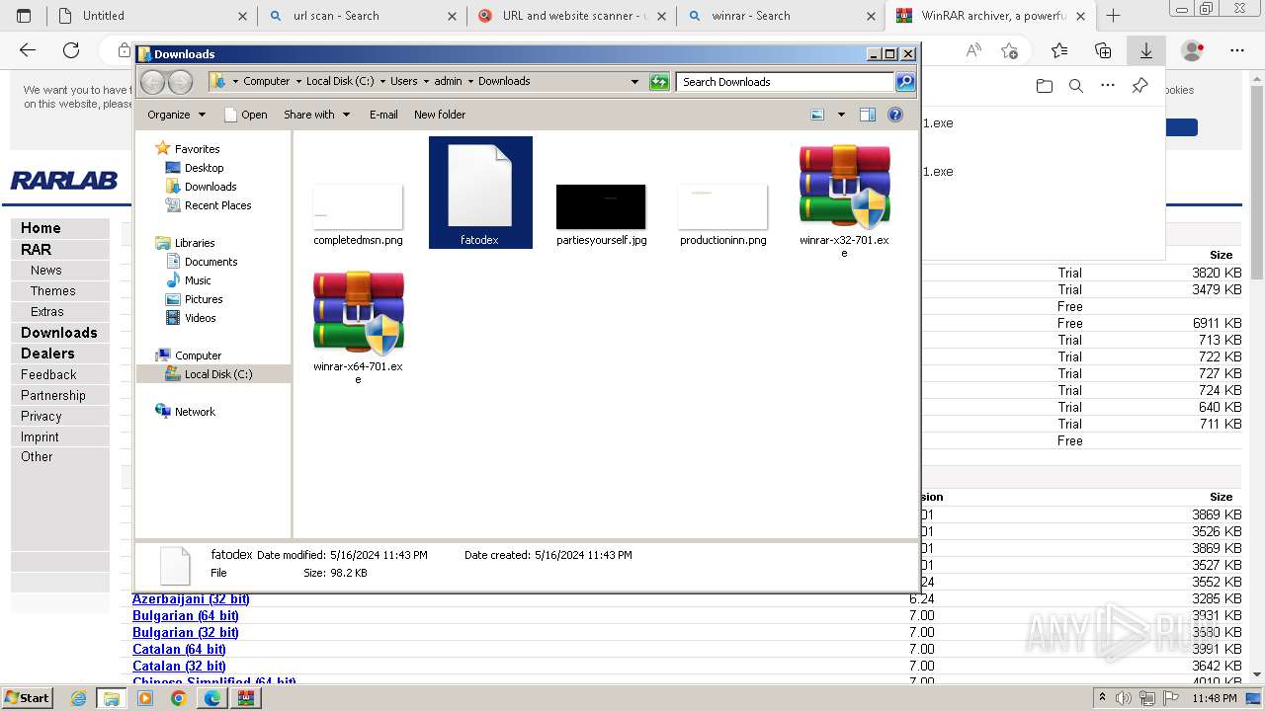
Task: Select Recent Places in the sidebar
Action: (217, 205)
